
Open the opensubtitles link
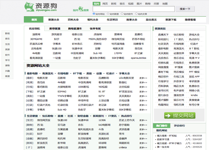tap(139, 58)
